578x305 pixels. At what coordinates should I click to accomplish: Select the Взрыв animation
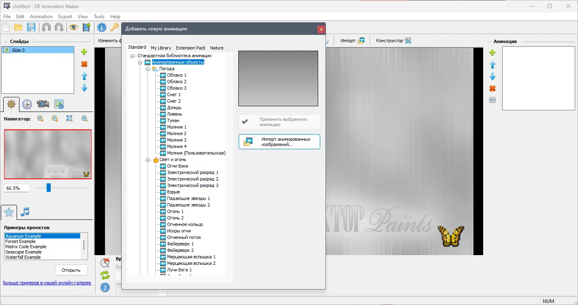pos(173,192)
